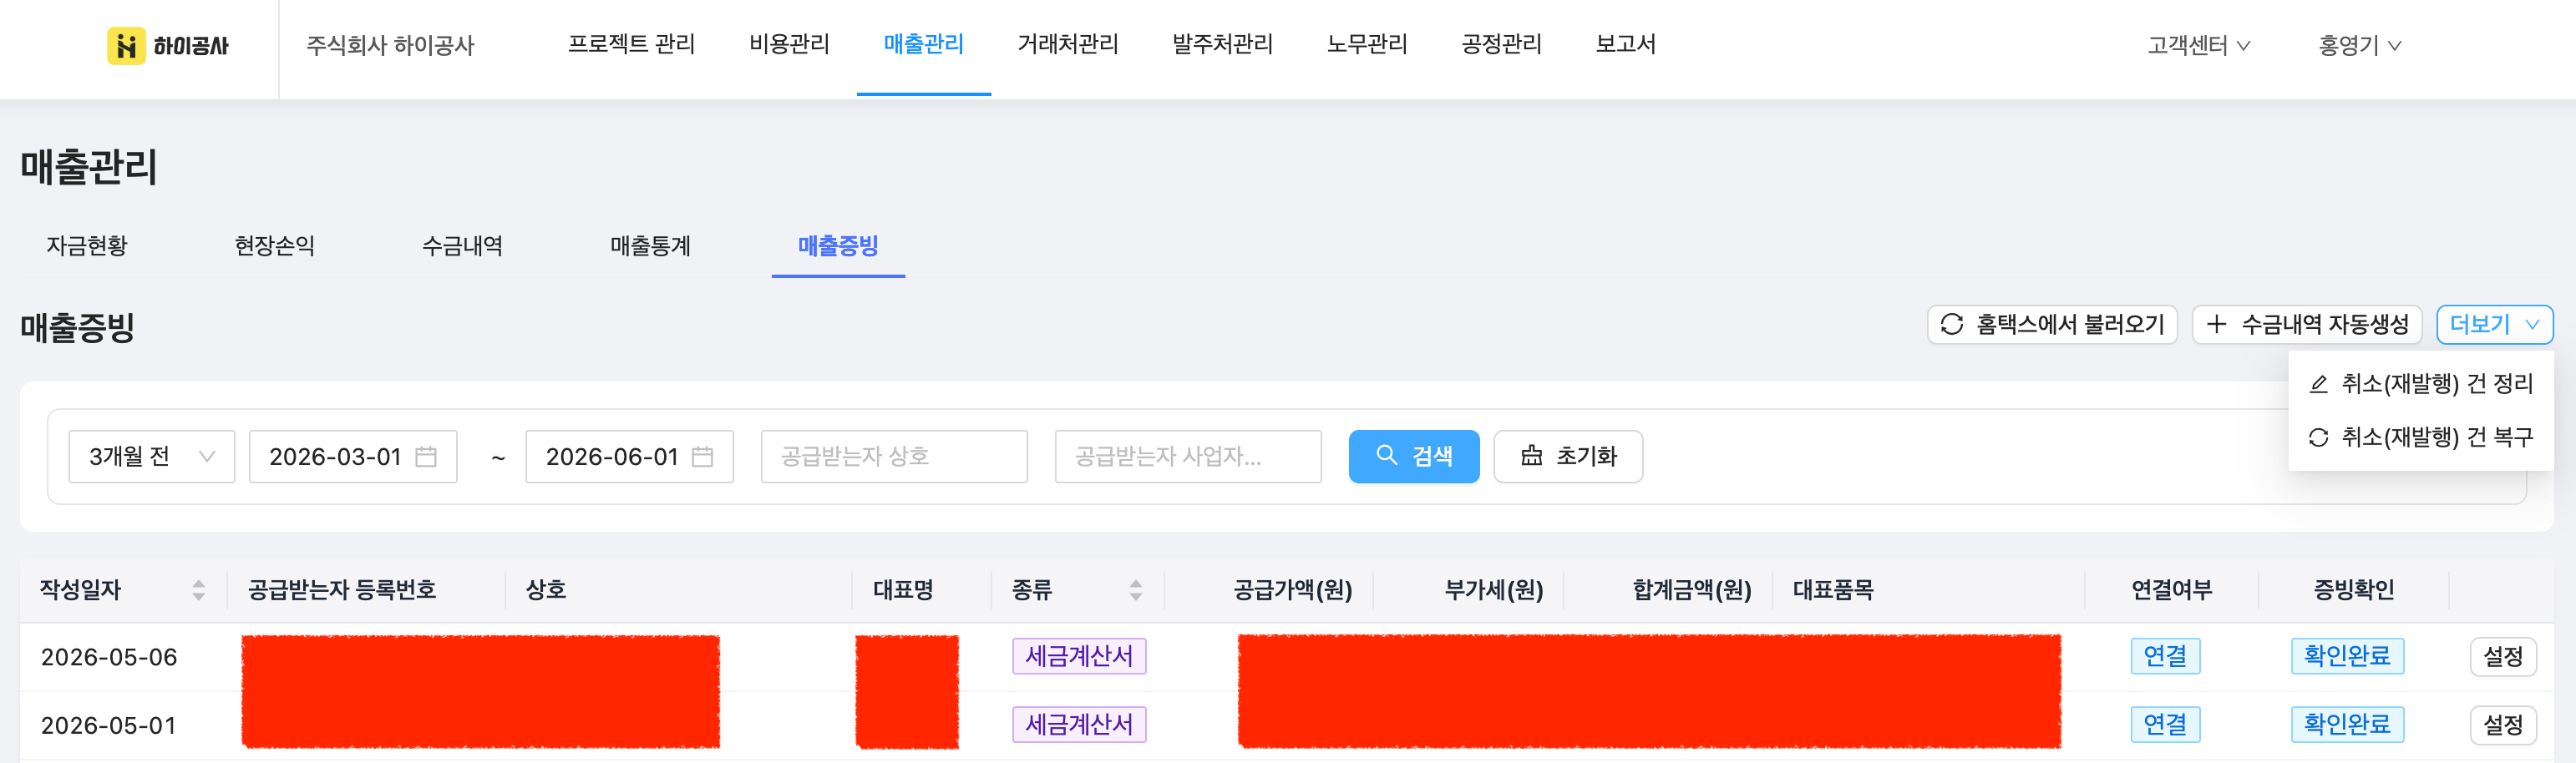Click the reset icon on 초기화 button

(1531, 456)
